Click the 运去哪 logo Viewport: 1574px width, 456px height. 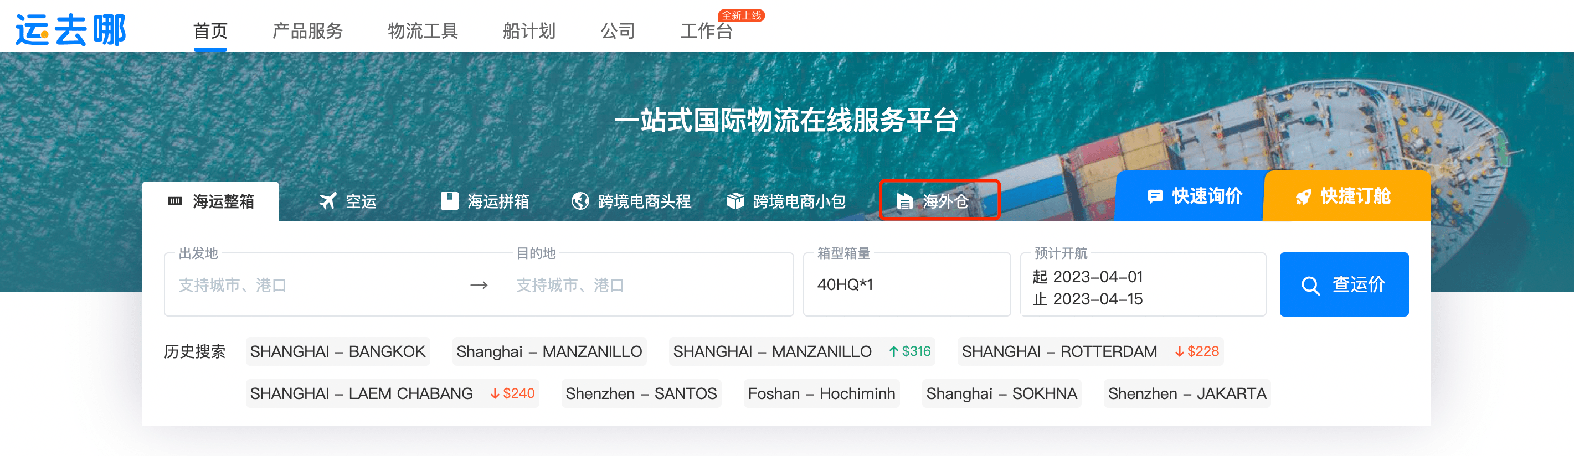pyautogui.click(x=70, y=29)
